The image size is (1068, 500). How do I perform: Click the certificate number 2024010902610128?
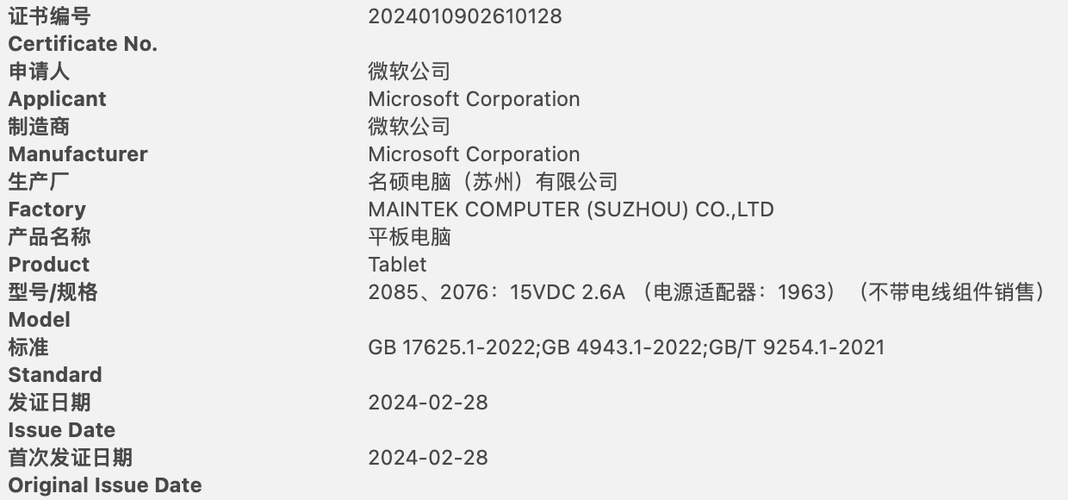(464, 16)
